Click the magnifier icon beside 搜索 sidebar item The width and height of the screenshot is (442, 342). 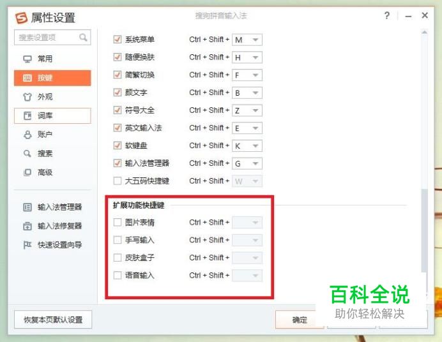coord(27,153)
